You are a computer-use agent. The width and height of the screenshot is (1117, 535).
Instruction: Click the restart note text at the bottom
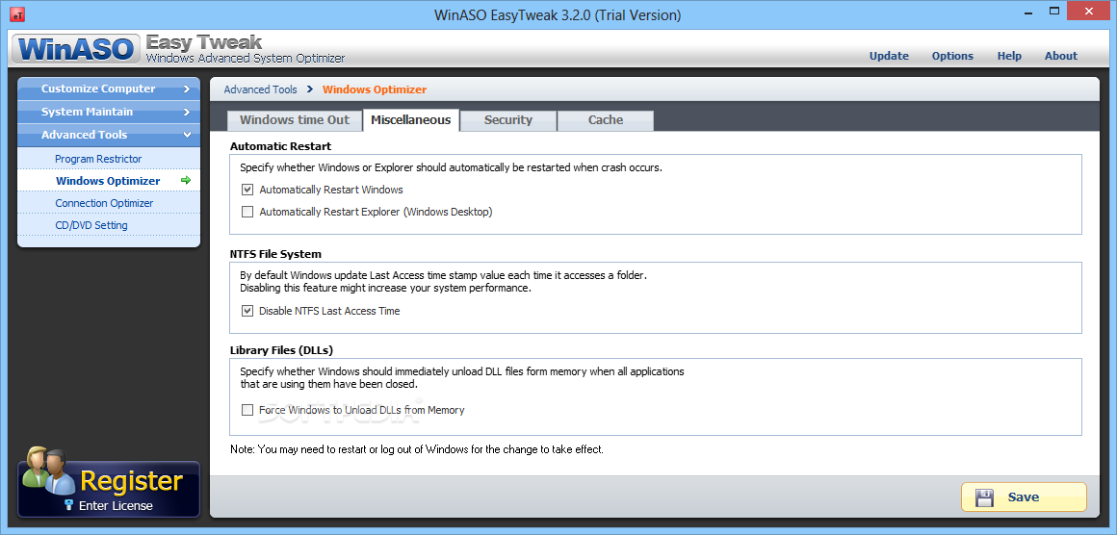pos(417,449)
